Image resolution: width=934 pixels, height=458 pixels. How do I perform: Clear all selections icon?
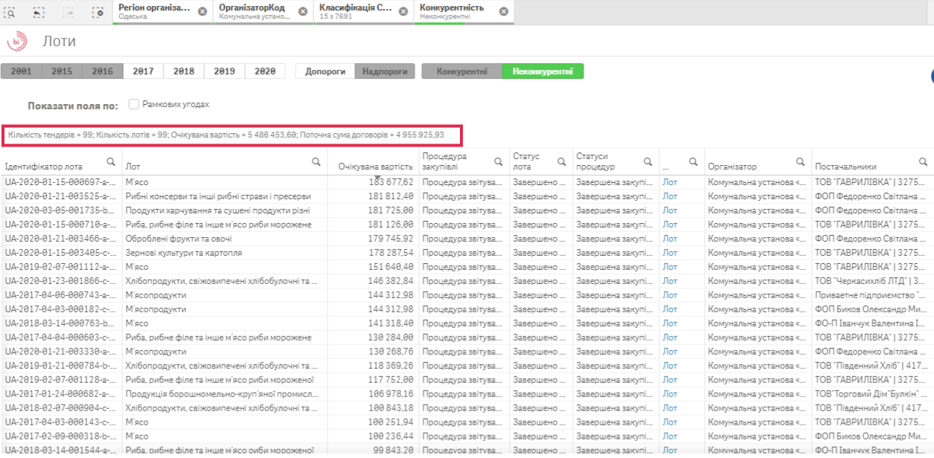[98, 12]
